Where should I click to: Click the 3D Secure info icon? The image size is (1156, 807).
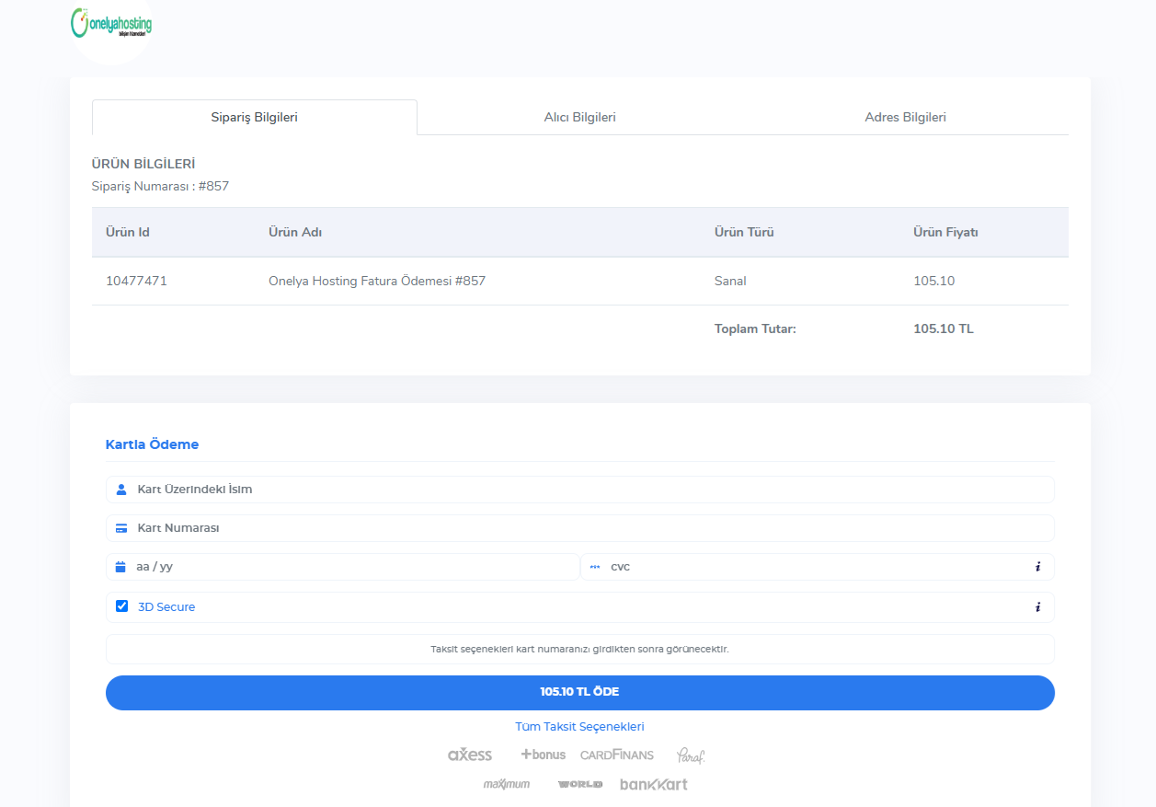(x=1037, y=607)
